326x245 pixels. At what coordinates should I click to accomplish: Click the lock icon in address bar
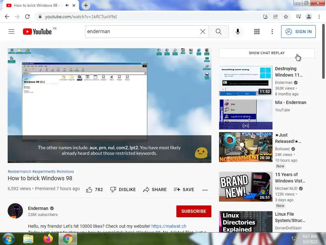click(40, 17)
